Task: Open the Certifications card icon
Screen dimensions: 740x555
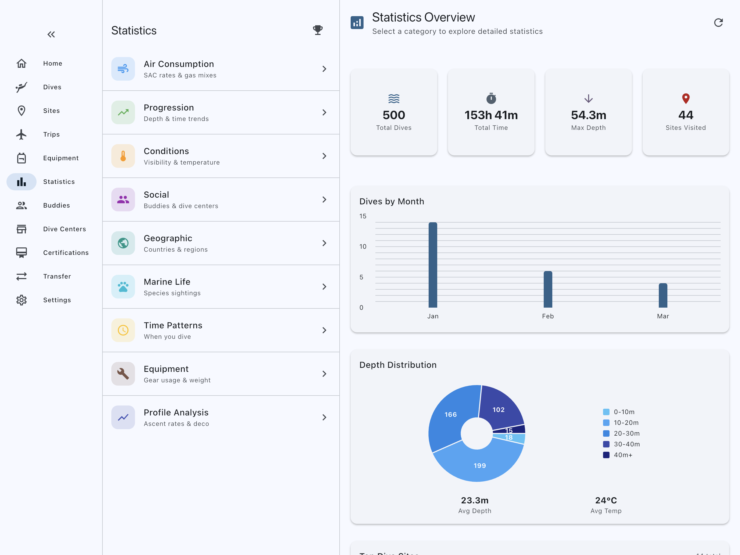Action: [x=22, y=252]
